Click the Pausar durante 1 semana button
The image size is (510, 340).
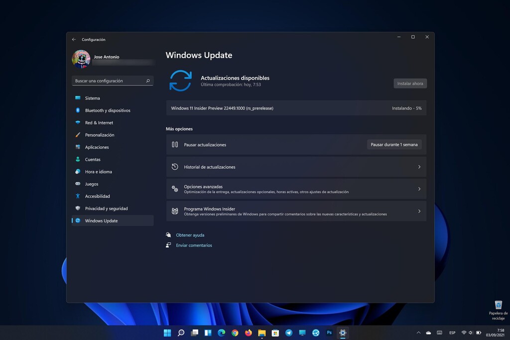394,144
